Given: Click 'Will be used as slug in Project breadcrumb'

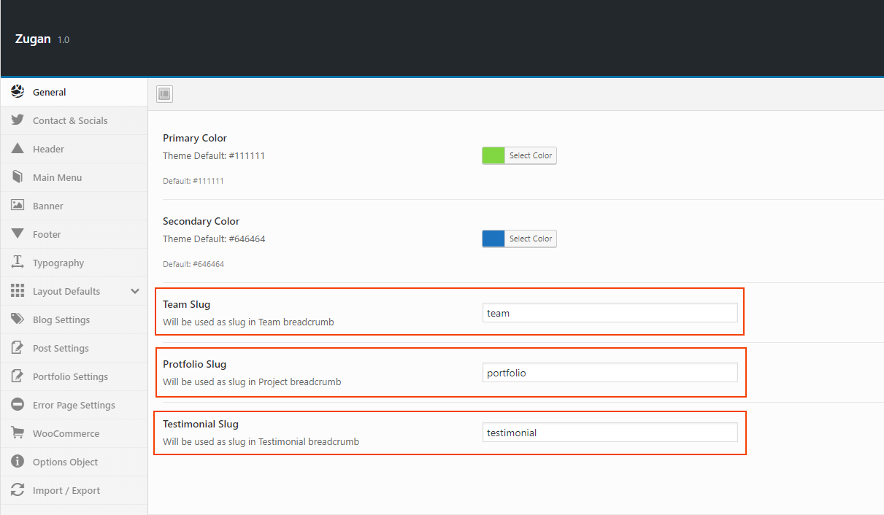Looking at the screenshot, I should [252, 382].
